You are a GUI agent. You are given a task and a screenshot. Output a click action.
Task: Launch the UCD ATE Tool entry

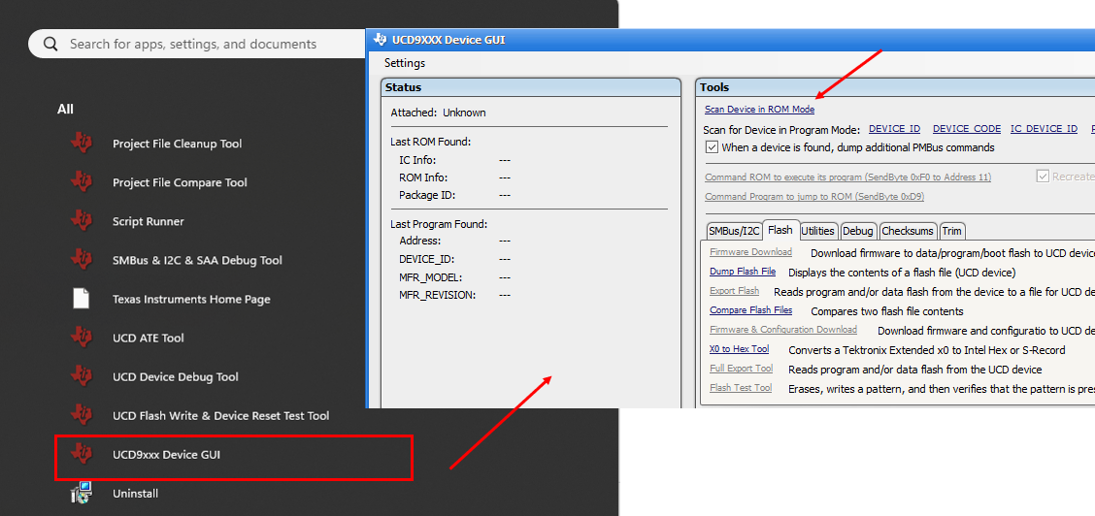click(149, 339)
